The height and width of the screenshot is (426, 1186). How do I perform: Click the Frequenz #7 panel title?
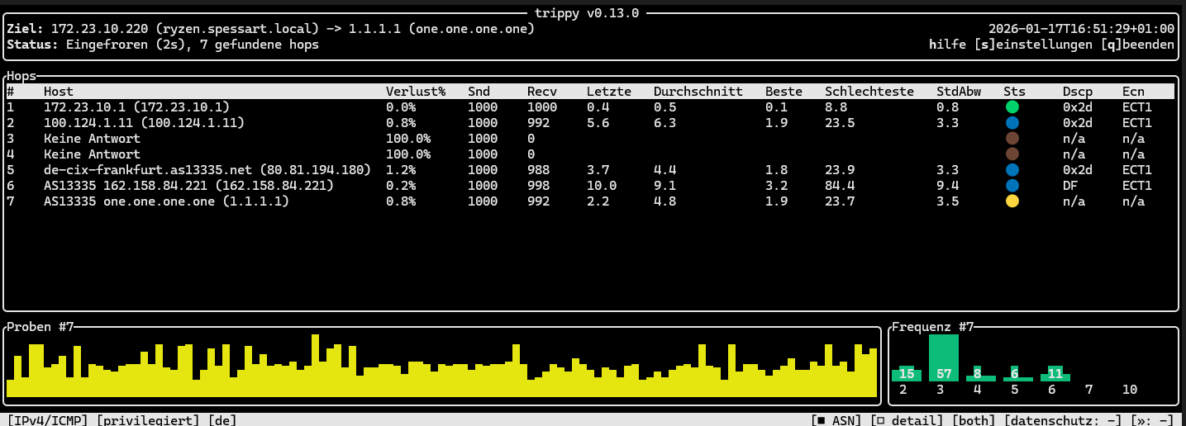click(x=933, y=327)
